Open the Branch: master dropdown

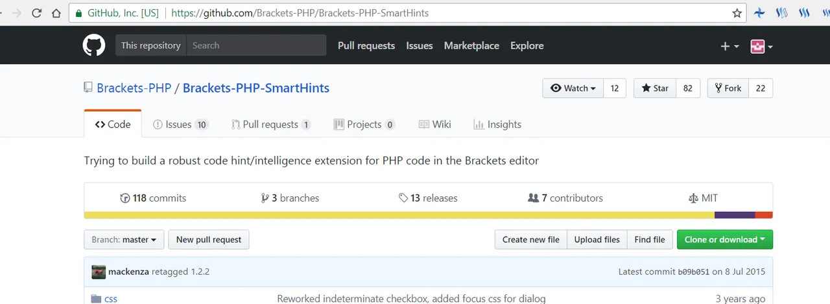[x=124, y=239]
